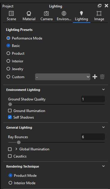Disable Self Shadows checkbox
This screenshot has width=110, height=189.
click(10, 117)
